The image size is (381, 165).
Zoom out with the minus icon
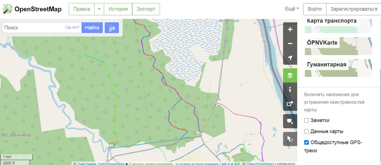[290, 44]
